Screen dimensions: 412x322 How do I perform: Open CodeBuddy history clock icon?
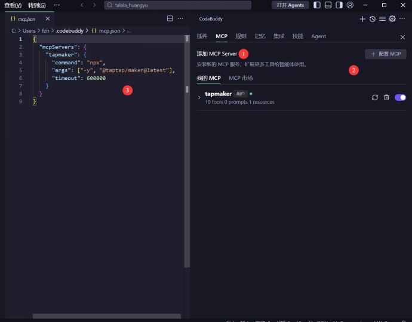tap(373, 19)
